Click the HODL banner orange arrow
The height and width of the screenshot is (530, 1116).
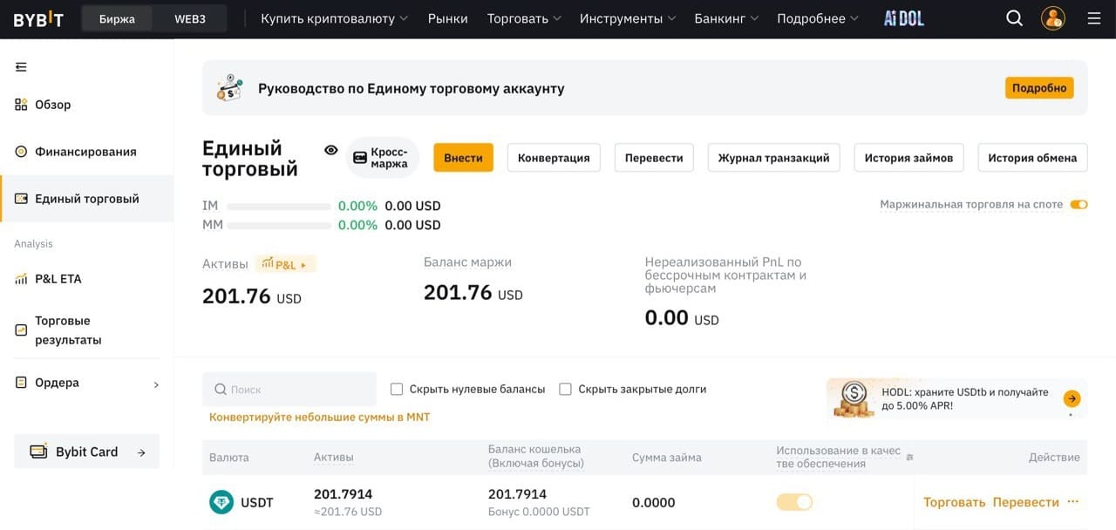(1072, 398)
